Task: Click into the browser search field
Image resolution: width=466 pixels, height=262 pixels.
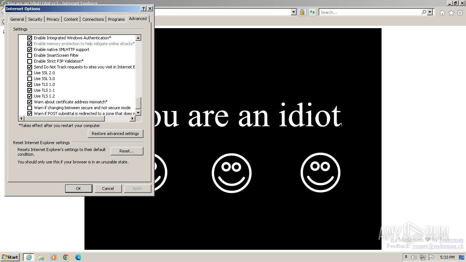Action: 370,12
